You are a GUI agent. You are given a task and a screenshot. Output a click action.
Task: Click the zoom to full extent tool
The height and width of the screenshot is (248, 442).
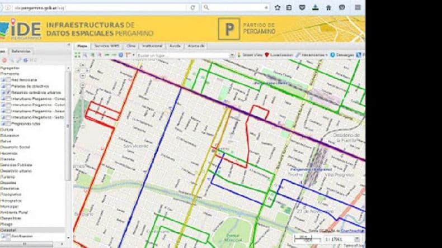tap(77, 55)
